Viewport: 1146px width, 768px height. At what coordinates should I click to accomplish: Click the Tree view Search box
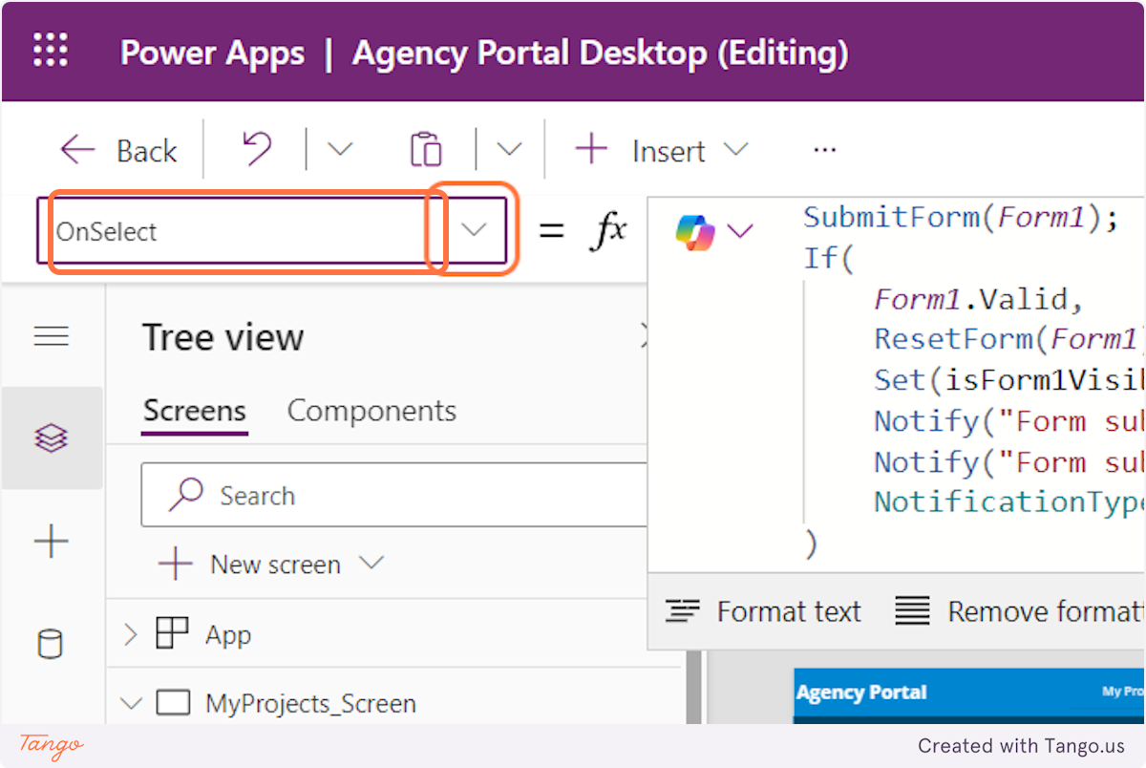[394, 495]
